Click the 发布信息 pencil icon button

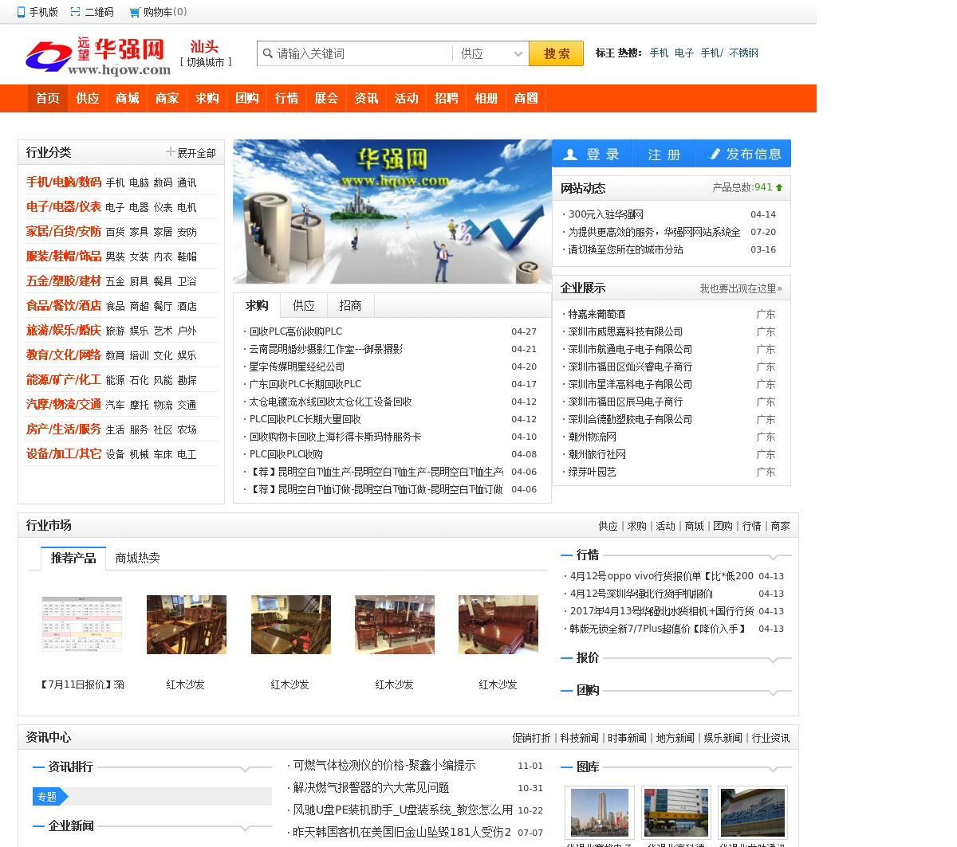(743, 154)
